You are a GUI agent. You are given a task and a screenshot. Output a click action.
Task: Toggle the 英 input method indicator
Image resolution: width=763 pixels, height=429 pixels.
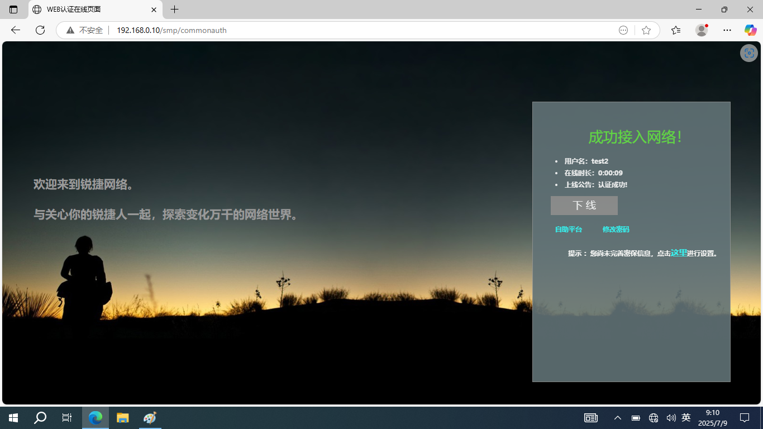[x=686, y=418]
